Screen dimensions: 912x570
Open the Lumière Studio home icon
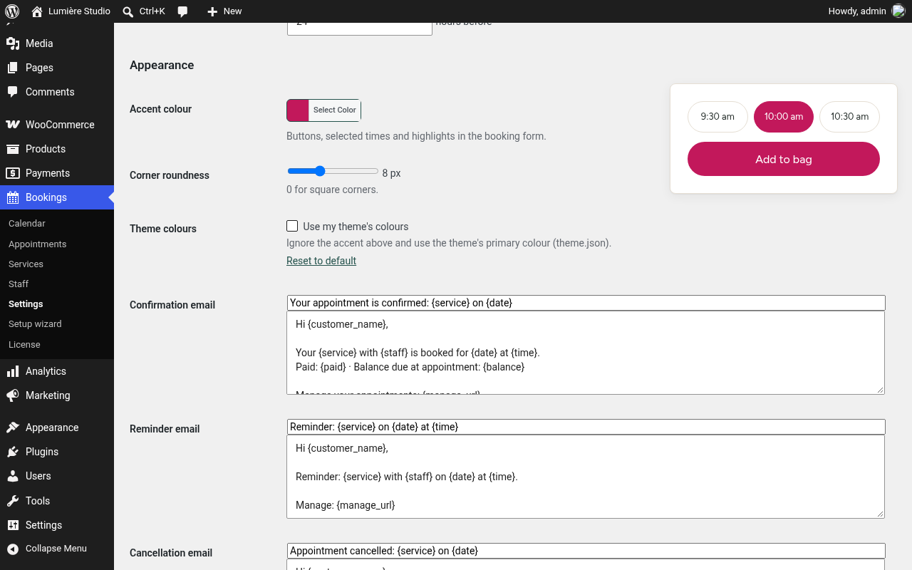click(x=37, y=11)
